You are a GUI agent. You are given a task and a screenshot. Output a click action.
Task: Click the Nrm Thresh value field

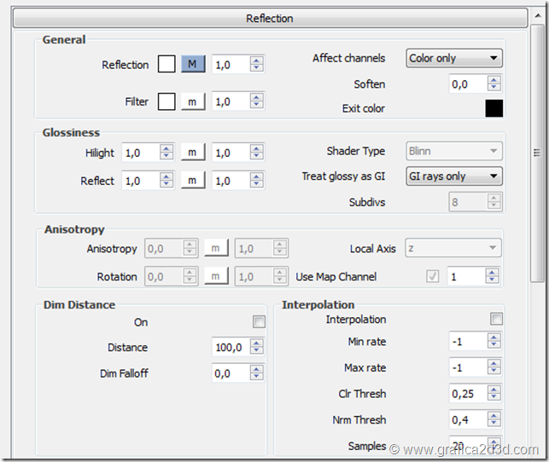[x=468, y=420]
